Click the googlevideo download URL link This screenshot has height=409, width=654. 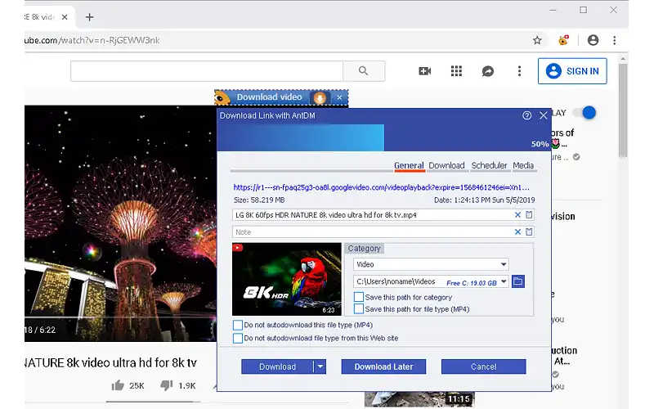[381, 187]
